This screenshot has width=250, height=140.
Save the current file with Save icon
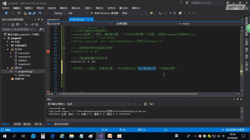[x=30, y=13]
